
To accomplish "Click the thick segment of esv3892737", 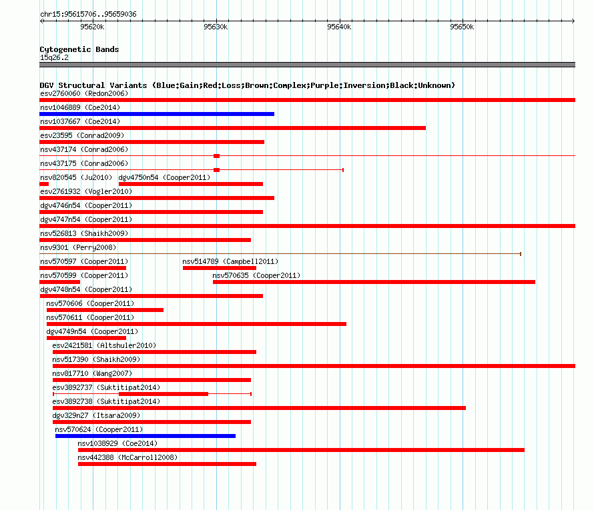I will pos(164,394).
